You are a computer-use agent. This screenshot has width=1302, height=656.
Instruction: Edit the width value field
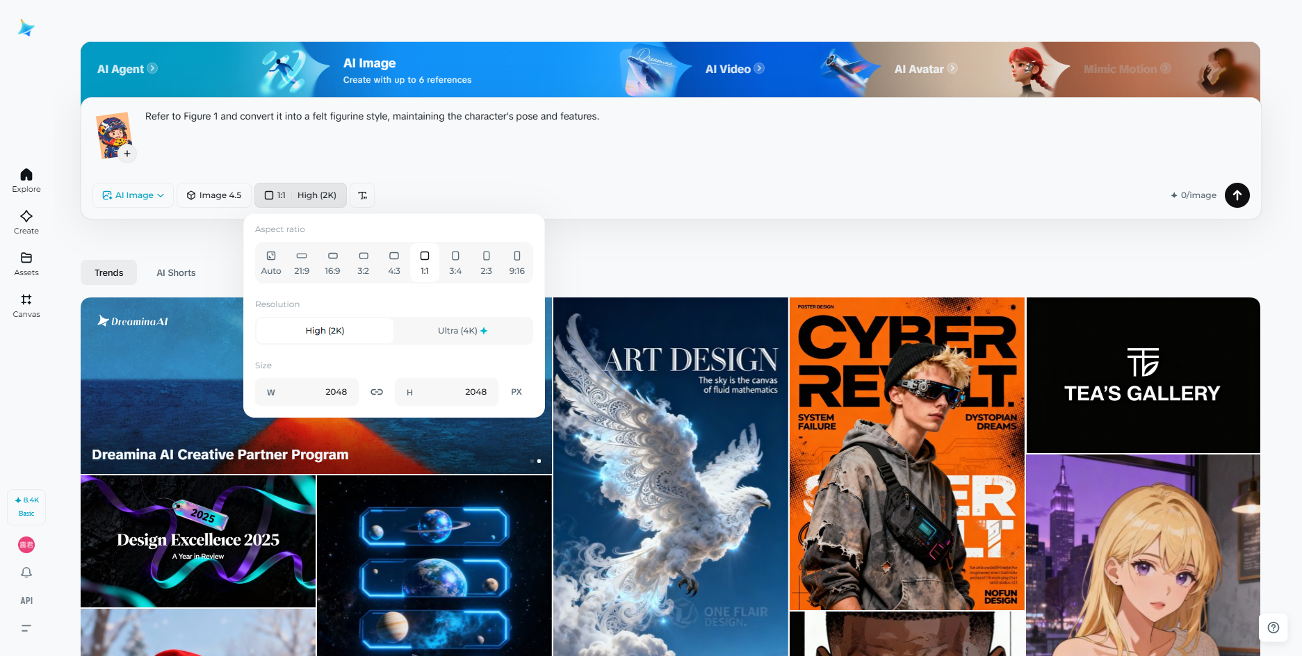point(307,392)
